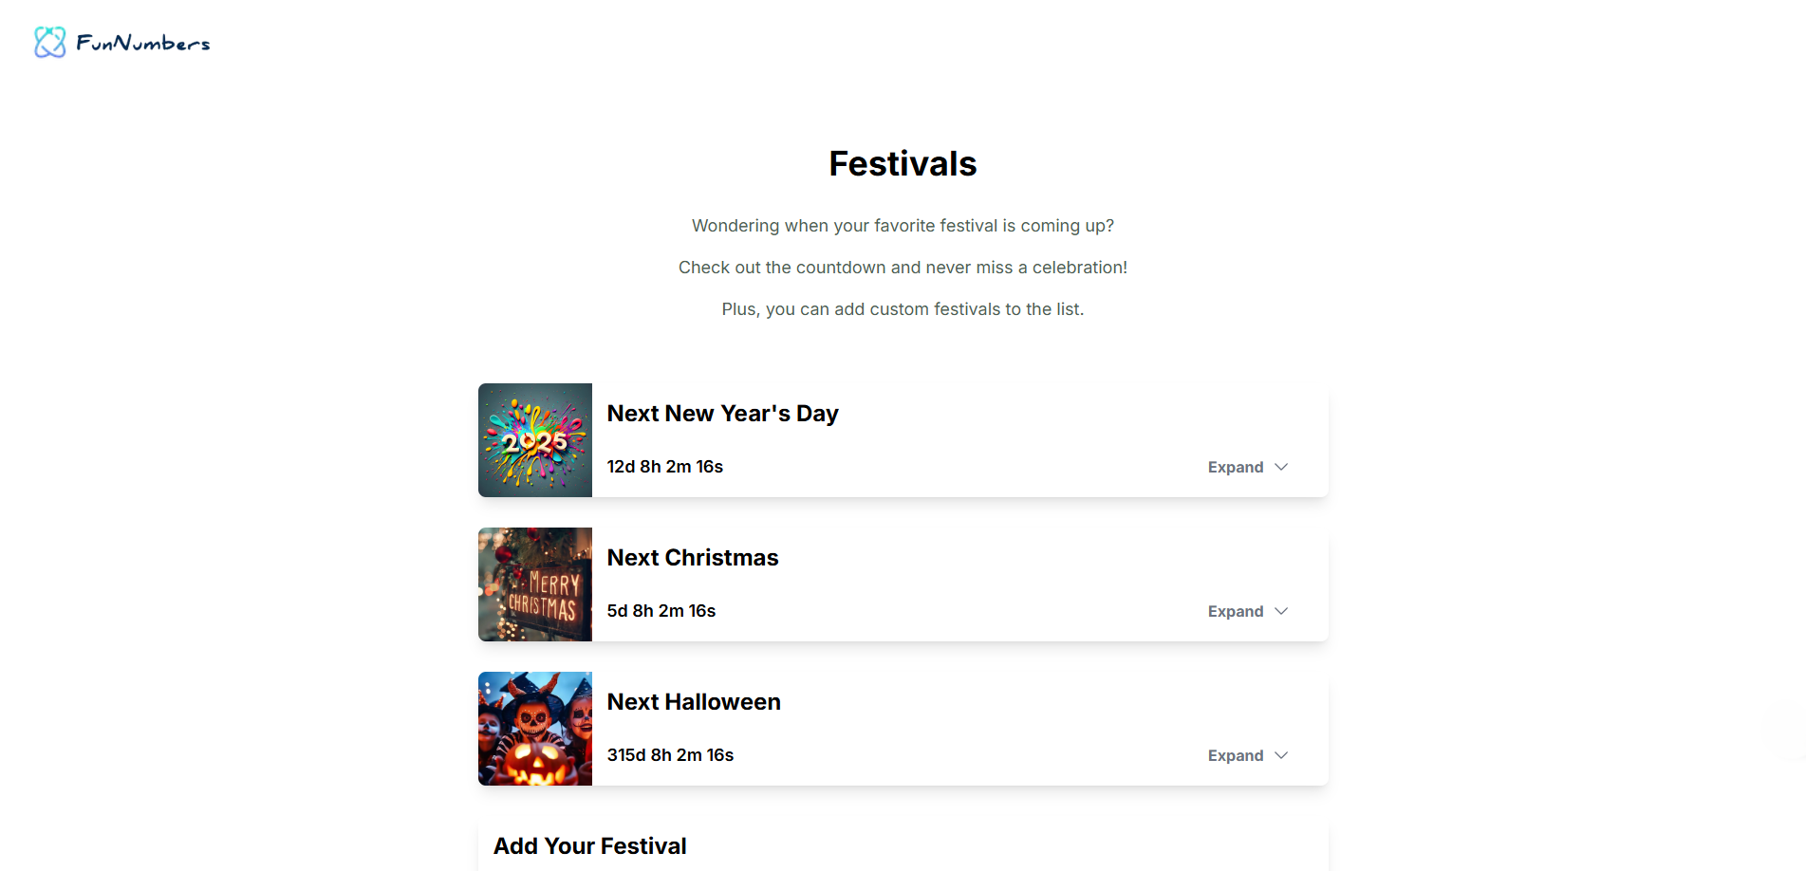
Task: Open the Halloween pumpkin thumbnail
Action: [x=535, y=729]
